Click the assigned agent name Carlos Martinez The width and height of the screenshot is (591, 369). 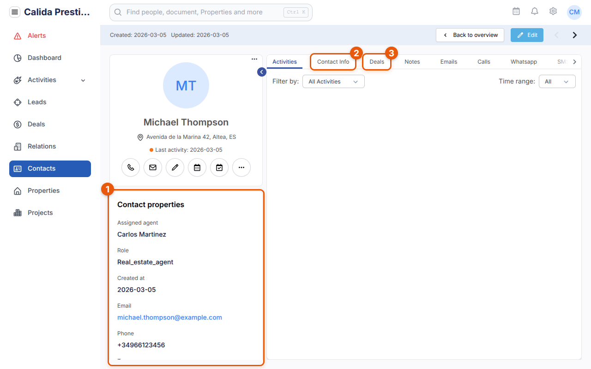pyautogui.click(x=142, y=234)
